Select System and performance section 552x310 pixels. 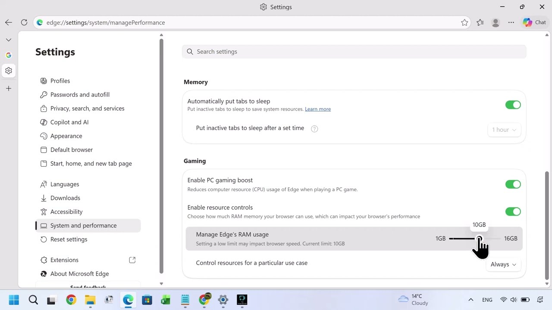click(88, 226)
